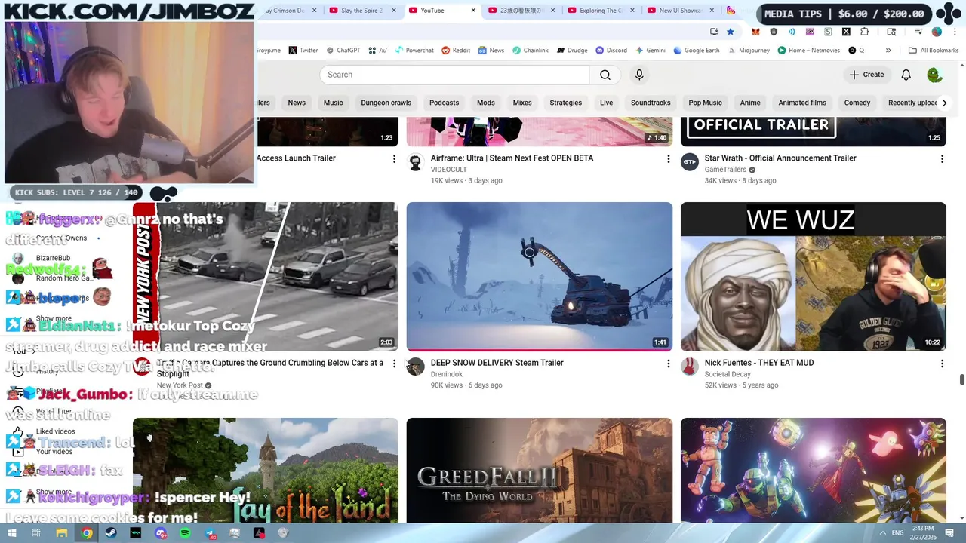Select the Dungeon crawls chip
The image size is (966, 543).
click(386, 103)
